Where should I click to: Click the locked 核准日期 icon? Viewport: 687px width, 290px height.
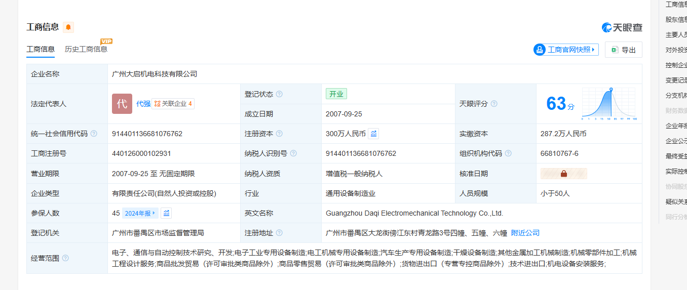coord(563,174)
